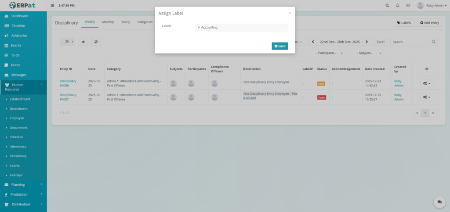Refresh the disciplinary table
The image size is (450, 212).
[x=96, y=42]
